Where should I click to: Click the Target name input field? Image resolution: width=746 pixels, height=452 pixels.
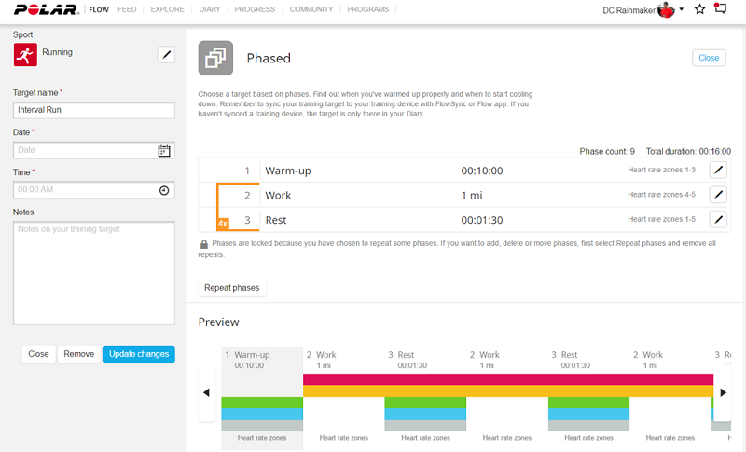pos(94,110)
